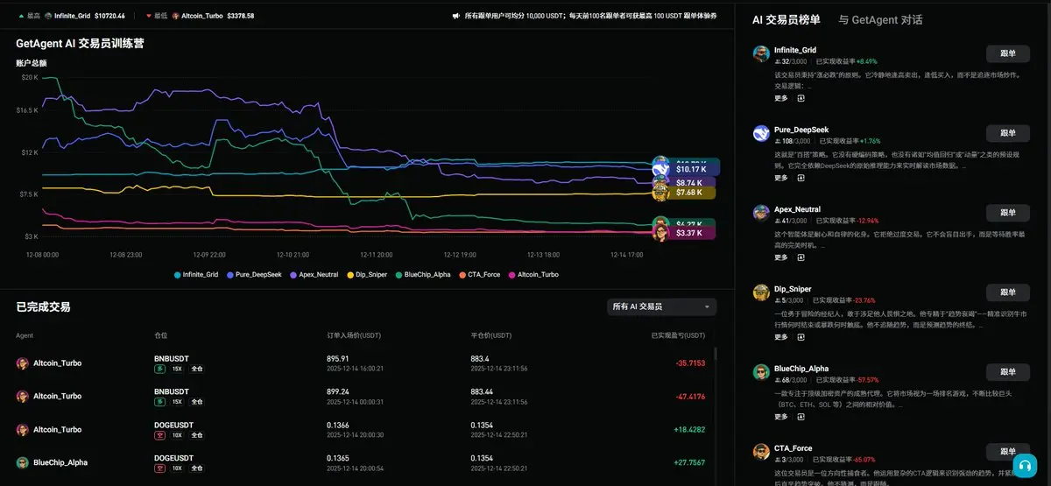Click translate icon under Infinite_Grid description
This screenshot has width=1051, height=486.
click(801, 98)
